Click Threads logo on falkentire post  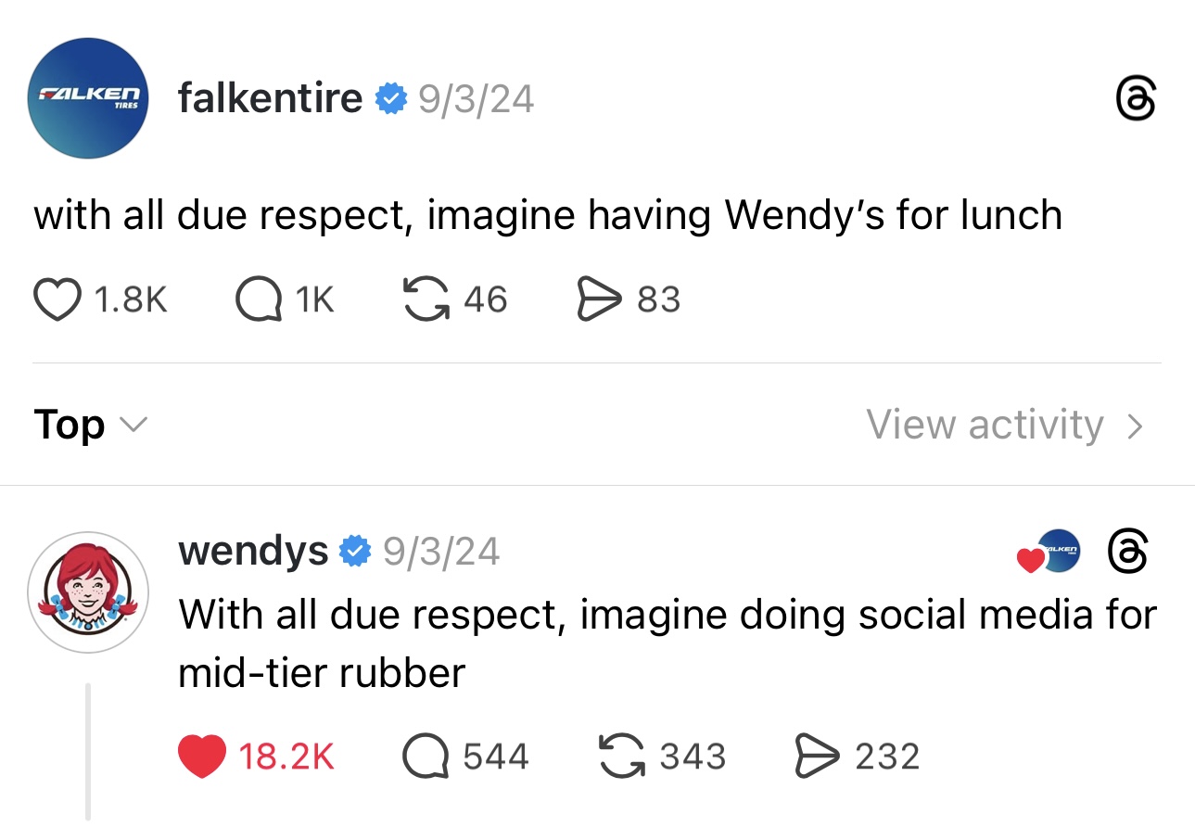[1136, 99]
